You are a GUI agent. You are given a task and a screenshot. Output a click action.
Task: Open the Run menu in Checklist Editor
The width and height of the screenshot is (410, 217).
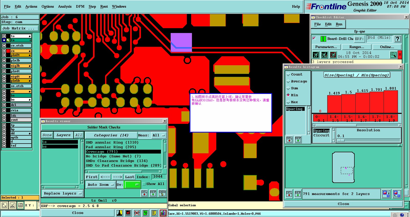click(339, 24)
